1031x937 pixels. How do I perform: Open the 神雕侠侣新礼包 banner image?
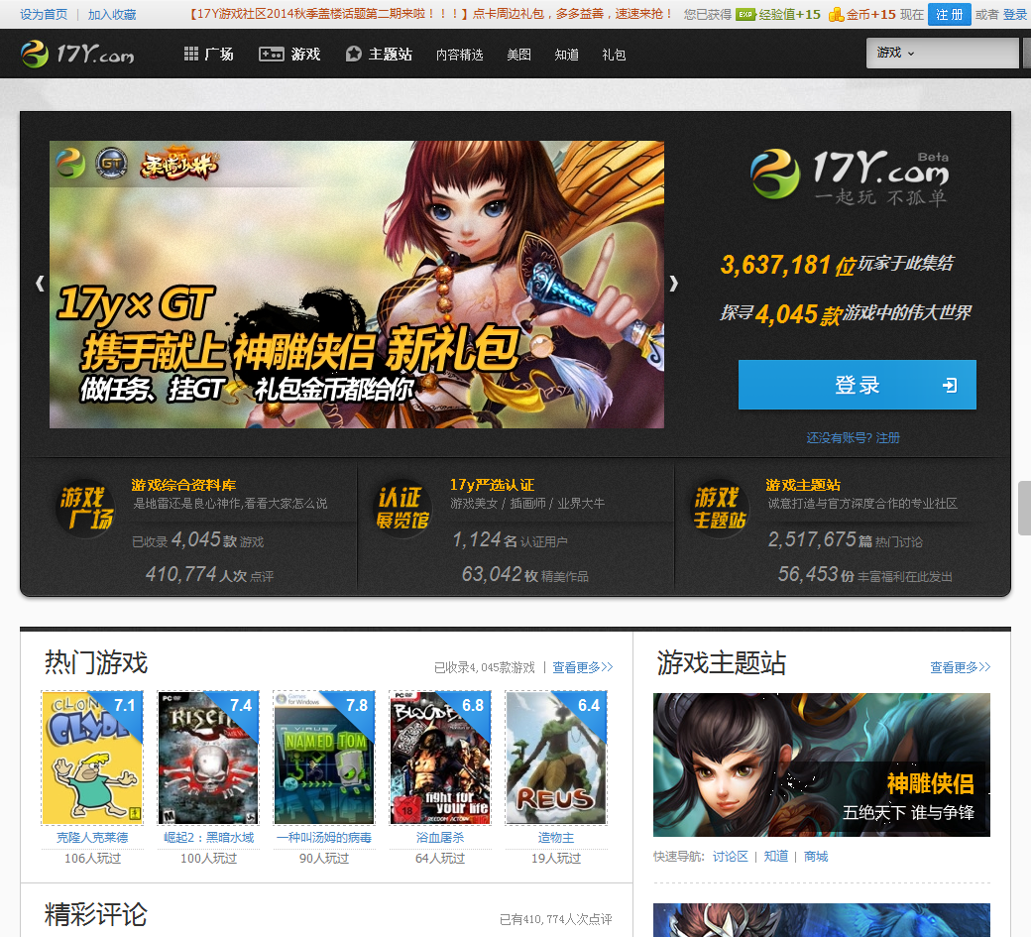(x=356, y=284)
